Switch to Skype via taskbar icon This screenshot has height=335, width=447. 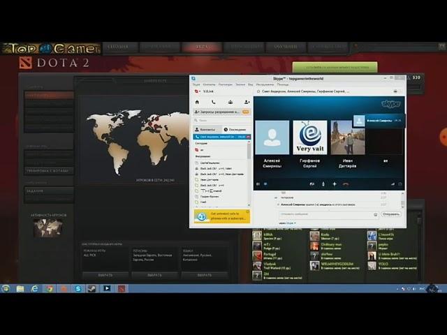click(x=78, y=288)
